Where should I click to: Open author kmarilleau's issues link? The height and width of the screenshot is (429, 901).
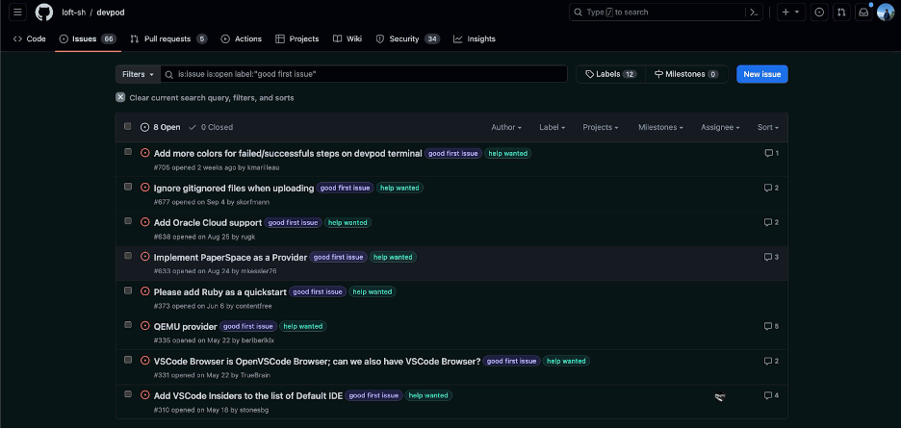263,167
